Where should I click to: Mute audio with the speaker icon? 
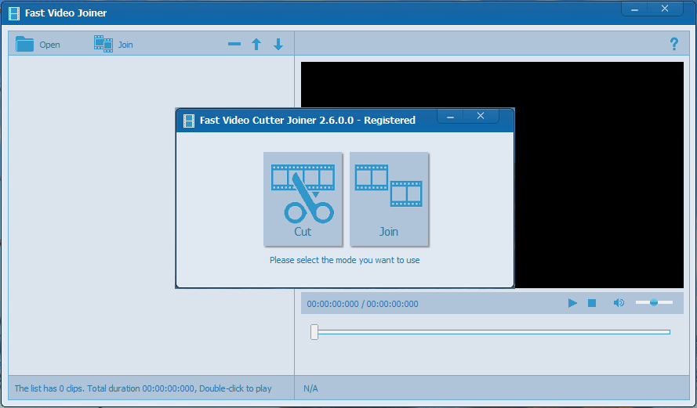619,303
